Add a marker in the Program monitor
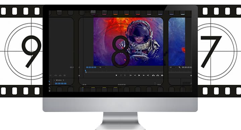Image resolution: width=241 pixels, height=130 pixels. [116, 75]
